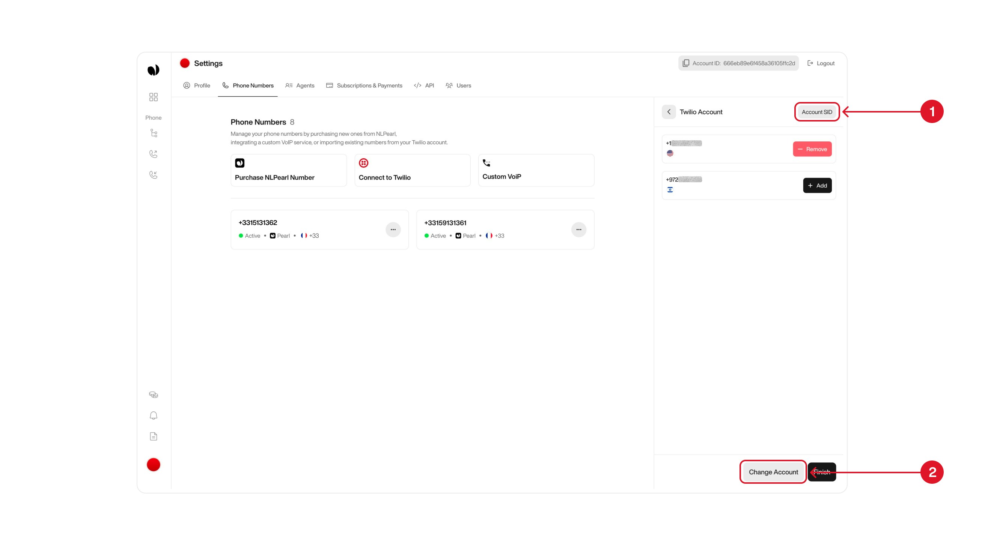Copy the Account ID using the copy icon
The height and width of the screenshot is (546, 985).
click(685, 63)
